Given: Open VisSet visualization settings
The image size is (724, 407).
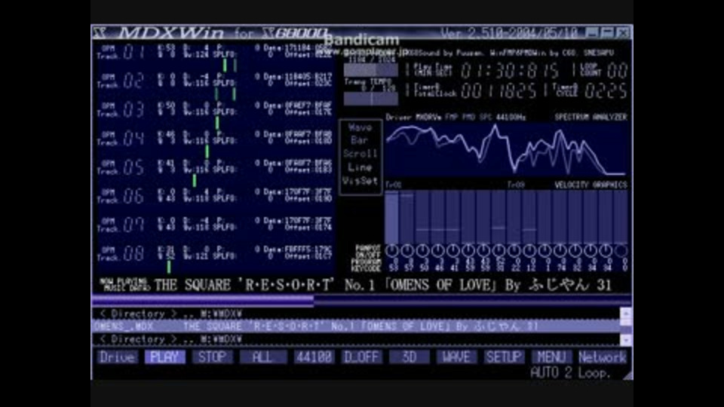Looking at the screenshot, I should pyautogui.click(x=360, y=181).
